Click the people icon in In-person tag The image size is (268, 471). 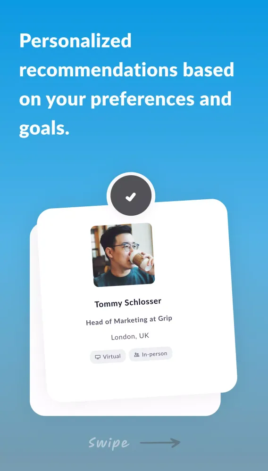click(136, 355)
